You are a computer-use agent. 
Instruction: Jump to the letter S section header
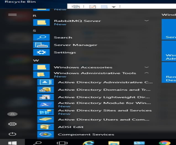(34, 30)
